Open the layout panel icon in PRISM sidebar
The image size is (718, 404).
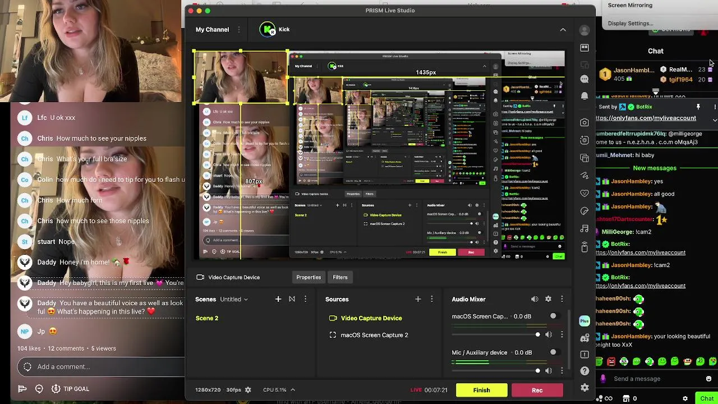point(584,48)
